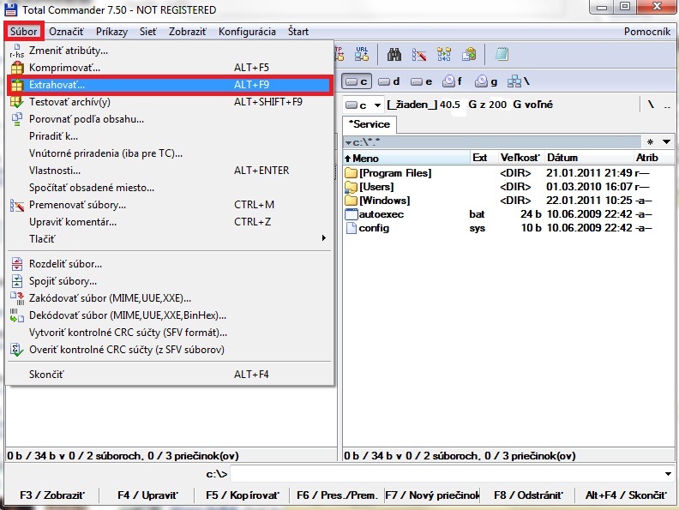Click the copy names to clipboard icon
This screenshot has height=510, width=679.
[469, 55]
